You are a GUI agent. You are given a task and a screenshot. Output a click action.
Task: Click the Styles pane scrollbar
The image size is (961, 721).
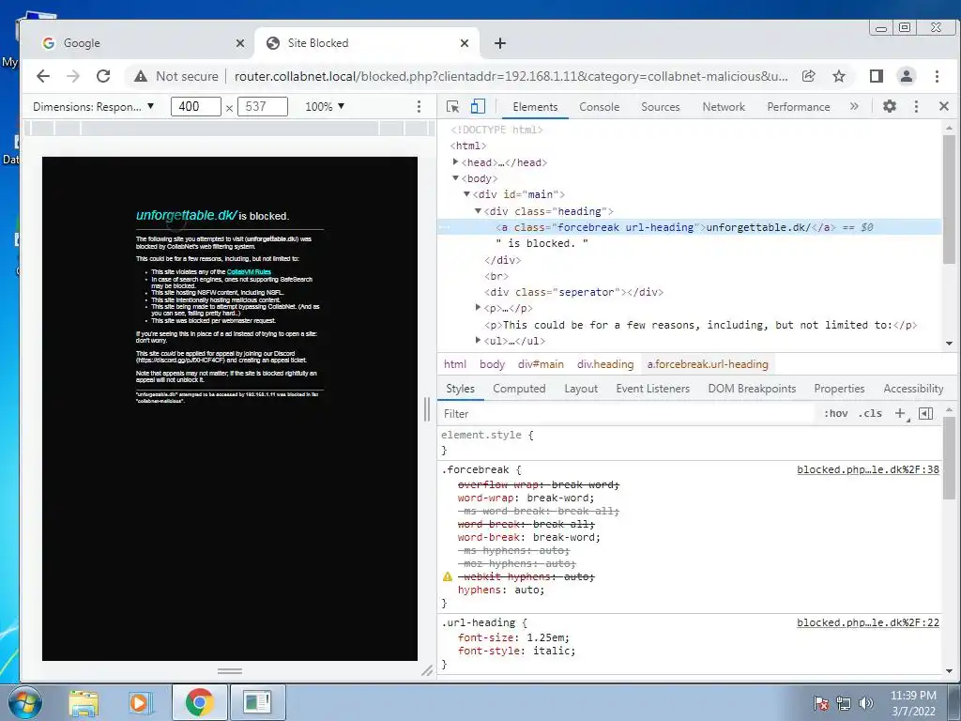tap(949, 457)
